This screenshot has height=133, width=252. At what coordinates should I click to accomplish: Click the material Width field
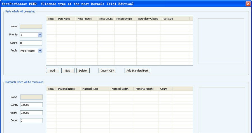pos(31,105)
